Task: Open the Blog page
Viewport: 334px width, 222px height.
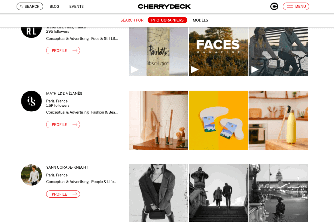Action: (54, 7)
